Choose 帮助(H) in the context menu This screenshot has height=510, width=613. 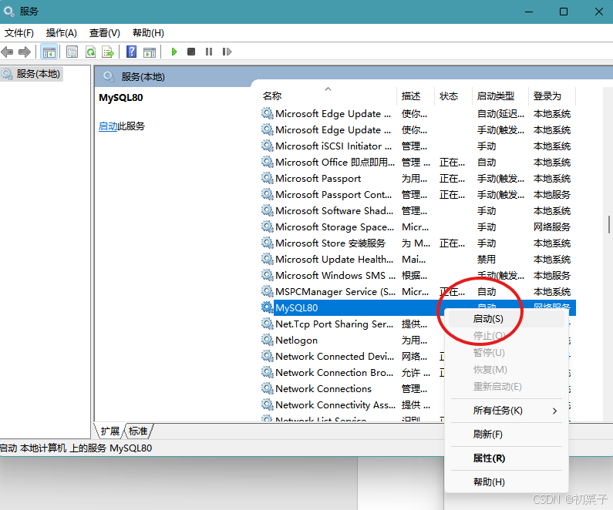pyautogui.click(x=506, y=482)
